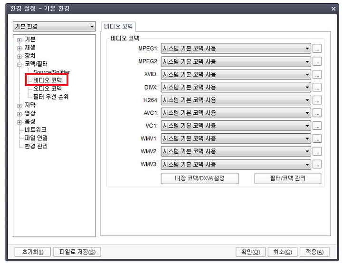
Task: Open MPEG2 codec dropdown
Action: (236, 61)
